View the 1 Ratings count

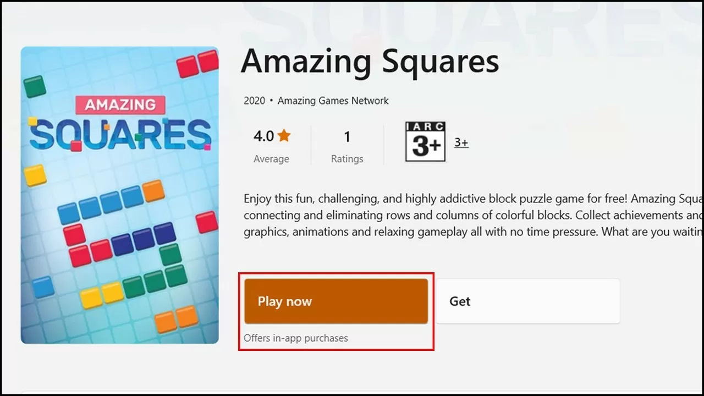pos(347,136)
